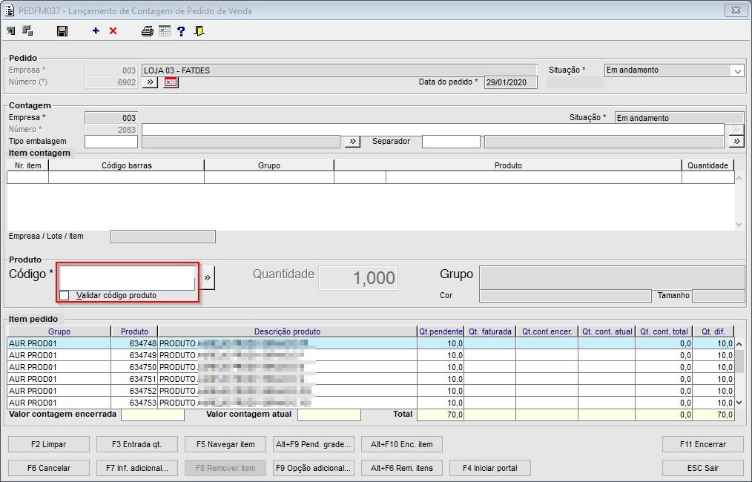The width and height of the screenshot is (752, 482).
Task: Click Alt+F6 Rem. itens button
Action: (x=401, y=468)
